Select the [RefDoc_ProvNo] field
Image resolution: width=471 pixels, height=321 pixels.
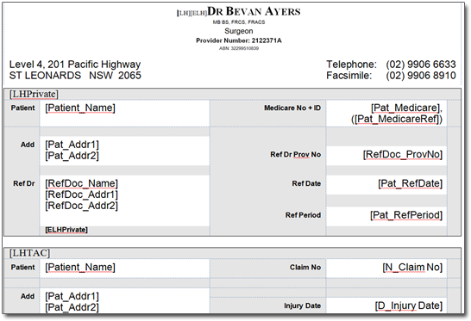(x=403, y=155)
